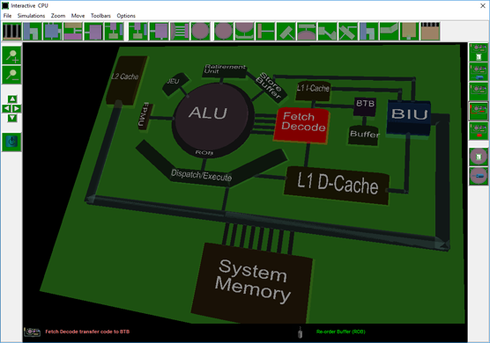Click the red Fetch Decode block
The height and width of the screenshot is (343, 490).
302,125
